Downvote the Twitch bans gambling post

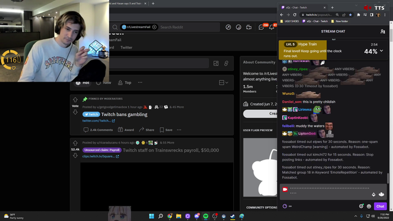75,112
